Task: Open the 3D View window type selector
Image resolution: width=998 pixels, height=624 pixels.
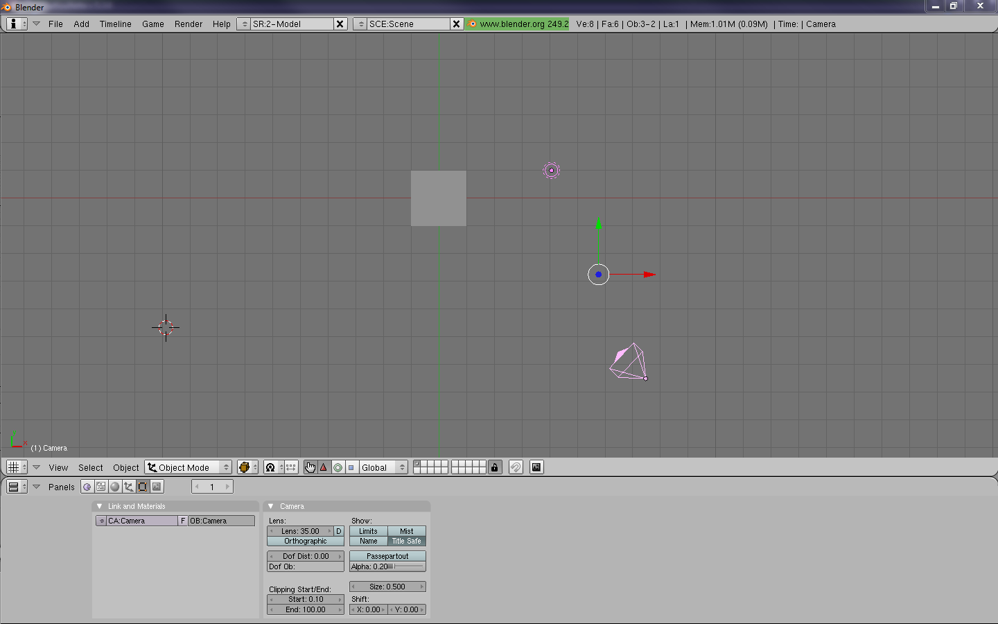Action: [x=17, y=467]
